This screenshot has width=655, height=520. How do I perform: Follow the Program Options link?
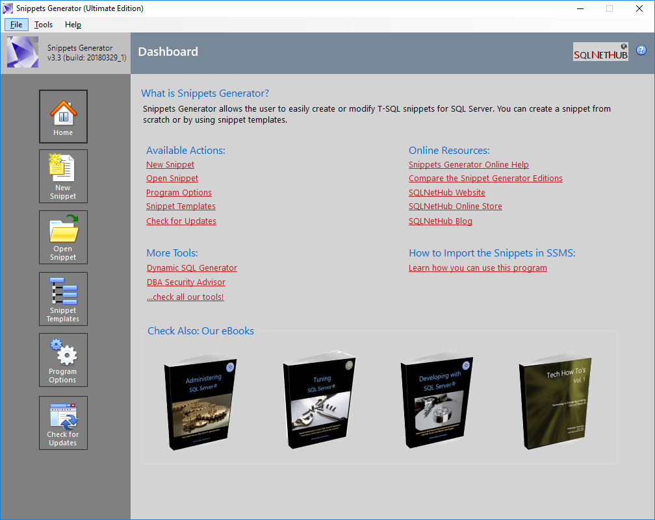tap(179, 192)
